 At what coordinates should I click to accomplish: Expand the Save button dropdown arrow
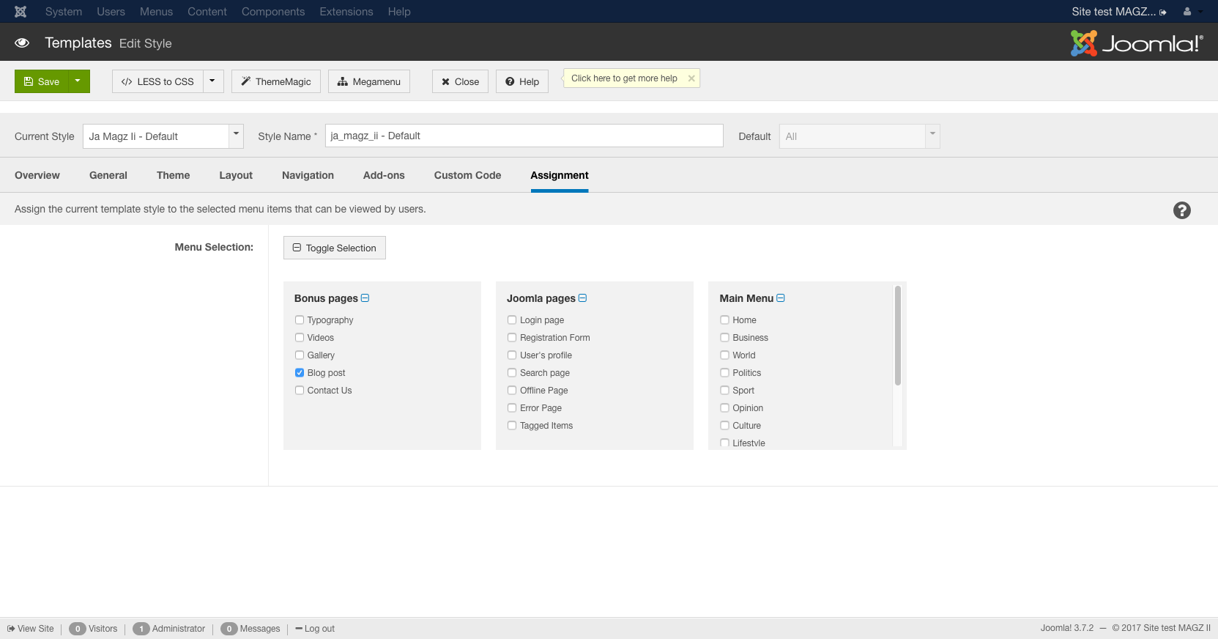[x=78, y=81]
